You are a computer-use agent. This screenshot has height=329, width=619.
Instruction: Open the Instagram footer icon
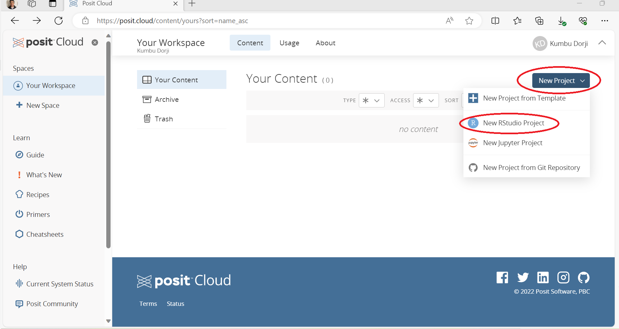[563, 277]
